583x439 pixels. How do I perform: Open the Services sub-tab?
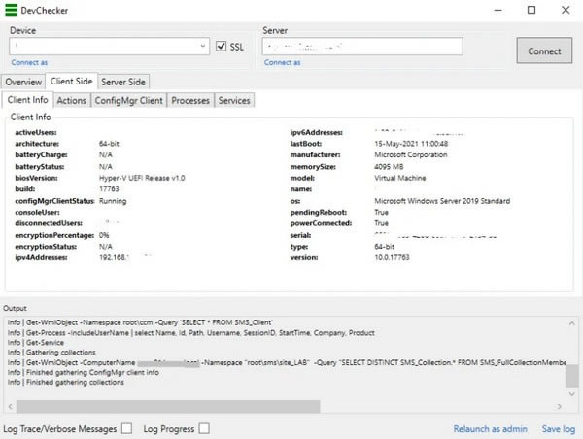234,101
